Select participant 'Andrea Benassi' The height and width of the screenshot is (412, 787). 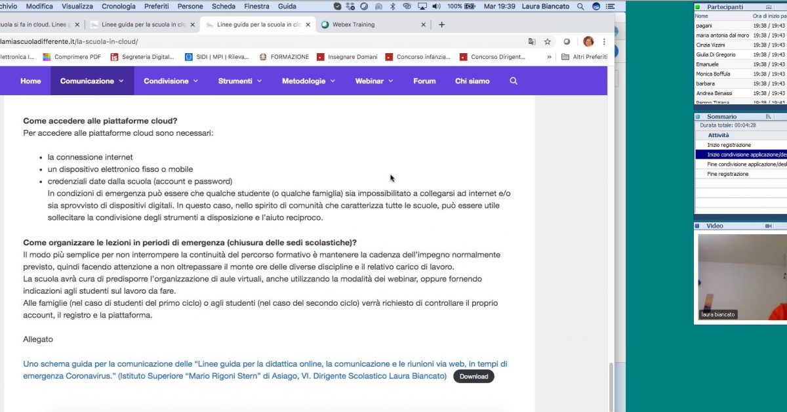714,93
